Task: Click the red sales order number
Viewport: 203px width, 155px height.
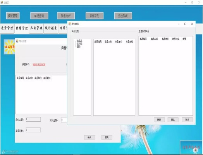Action: pyautogui.click(x=39, y=64)
